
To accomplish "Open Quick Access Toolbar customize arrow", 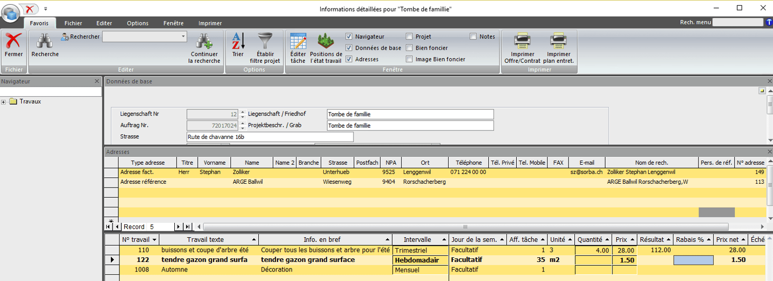I will coord(45,8).
